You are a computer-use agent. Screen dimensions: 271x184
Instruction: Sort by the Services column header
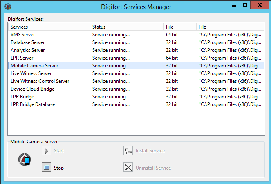pyautogui.click(x=49, y=27)
